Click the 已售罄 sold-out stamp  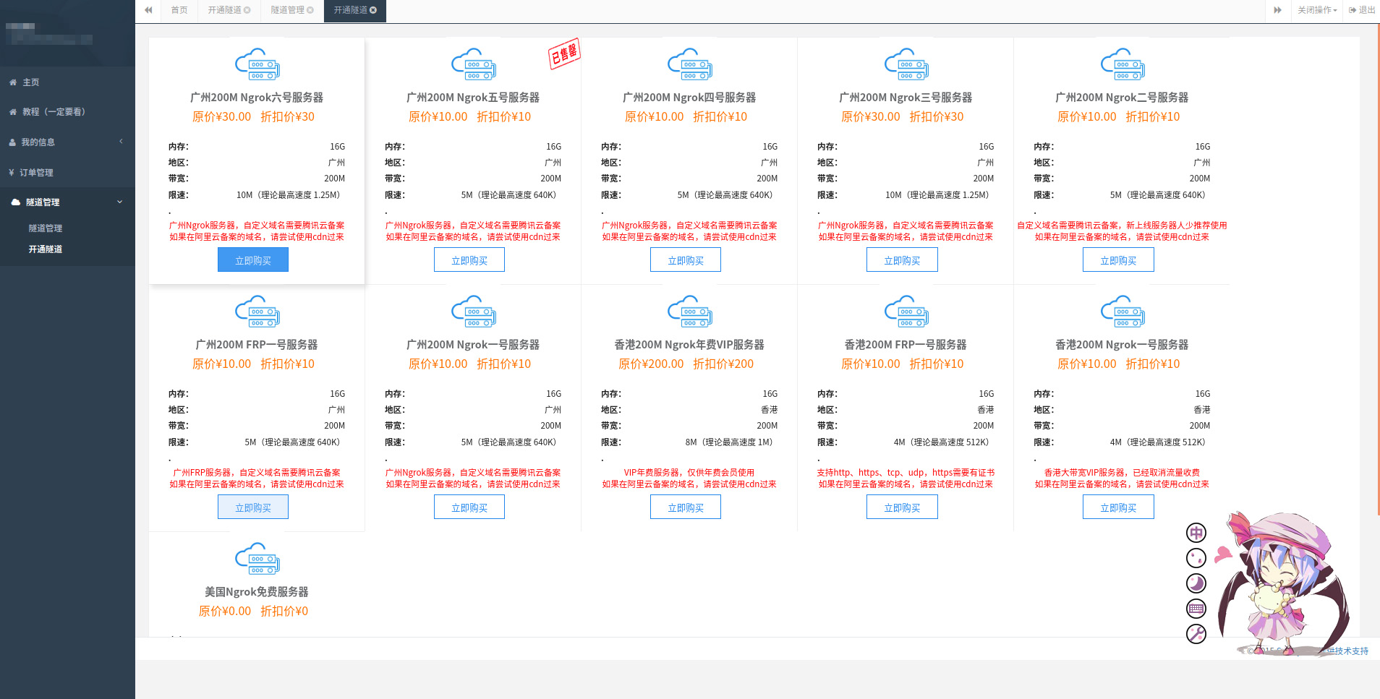pyautogui.click(x=564, y=53)
